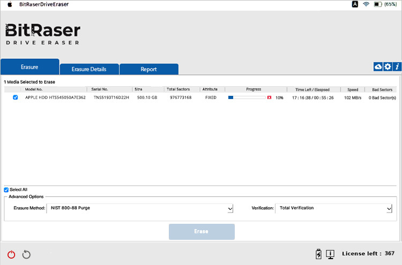Click the restart refresh icon
This screenshot has height=265, width=402.
(x=26, y=254)
